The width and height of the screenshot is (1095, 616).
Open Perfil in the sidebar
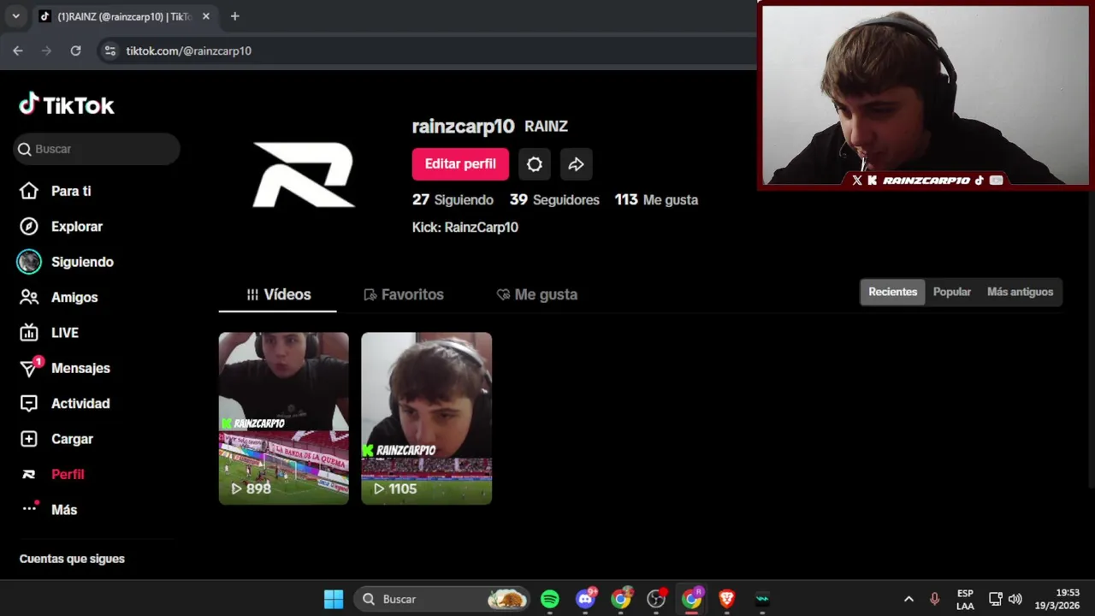pos(52,474)
